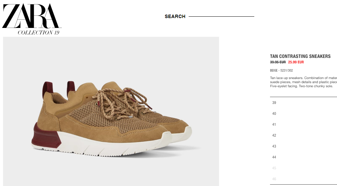337x186 pixels.
Task: Click the product description paragraph
Action: [304, 82]
